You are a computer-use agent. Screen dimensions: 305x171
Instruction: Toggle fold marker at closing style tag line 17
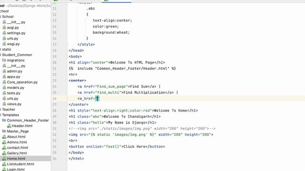[x=67, y=44]
